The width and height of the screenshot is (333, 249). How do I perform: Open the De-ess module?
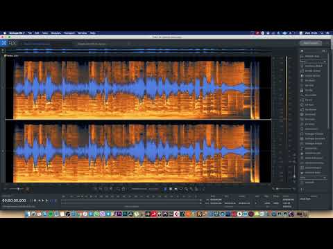[314, 100]
